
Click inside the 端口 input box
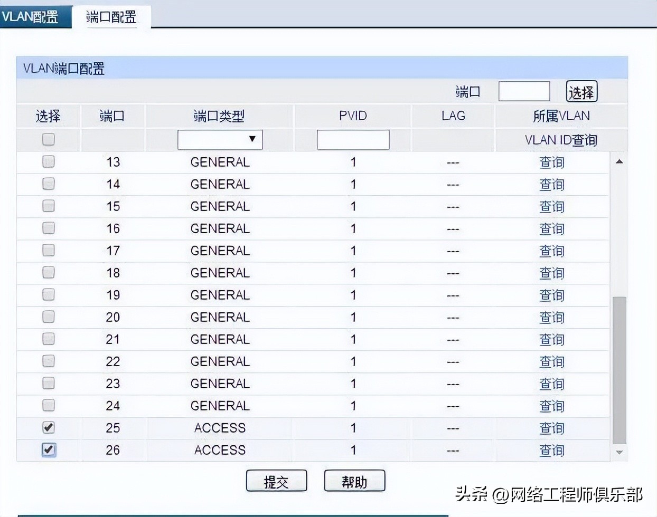click(x=524, y=91)
